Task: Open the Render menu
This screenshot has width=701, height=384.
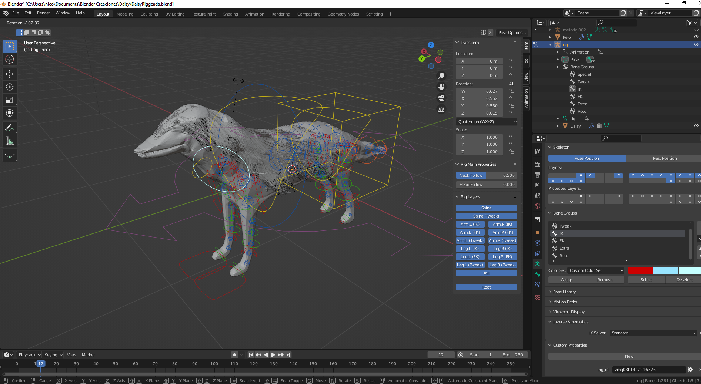Action: coord(43,13)
